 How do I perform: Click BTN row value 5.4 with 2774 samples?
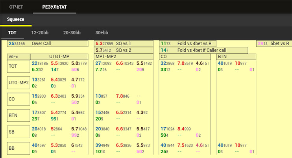(x=59, y=113)
